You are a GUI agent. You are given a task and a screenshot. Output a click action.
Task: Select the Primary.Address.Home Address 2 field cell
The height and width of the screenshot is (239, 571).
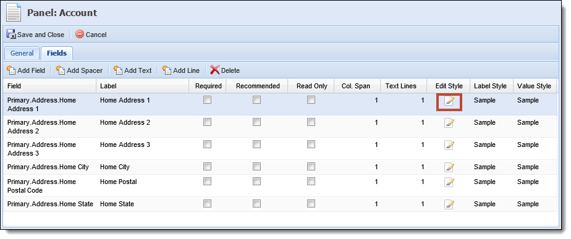coord(49,127)
